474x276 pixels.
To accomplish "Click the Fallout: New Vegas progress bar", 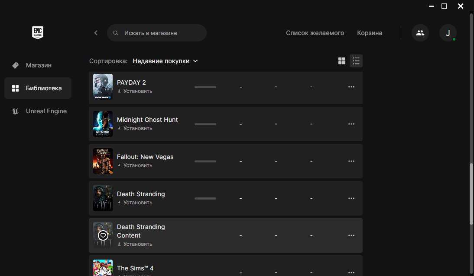I will 205,161.
